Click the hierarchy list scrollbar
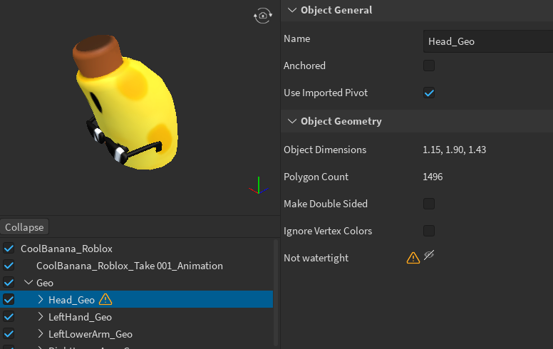 (276, 293)
